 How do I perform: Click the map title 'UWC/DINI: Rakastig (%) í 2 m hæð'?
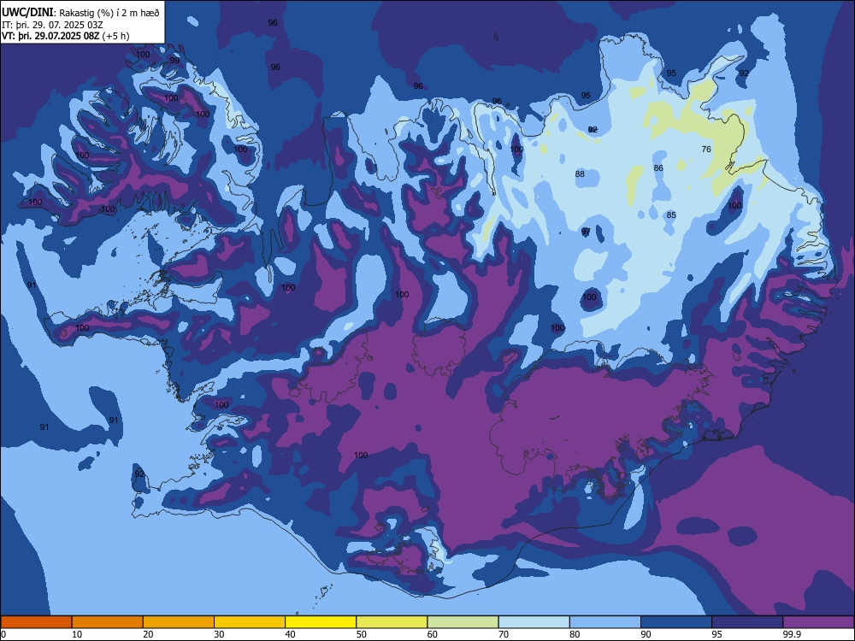(80, 12)
